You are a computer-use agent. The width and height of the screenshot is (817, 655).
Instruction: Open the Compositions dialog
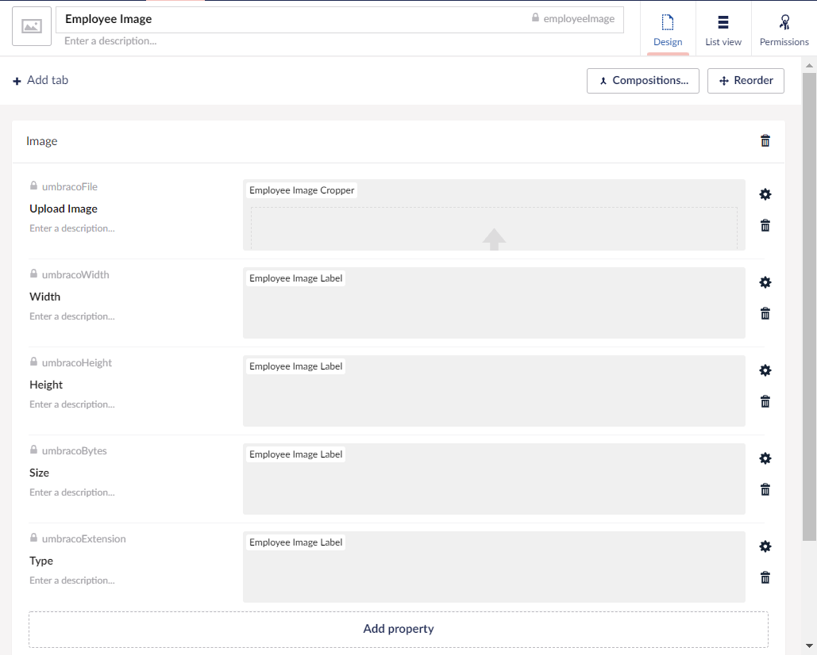643,81
